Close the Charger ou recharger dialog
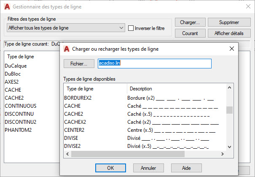 [231, 49]
